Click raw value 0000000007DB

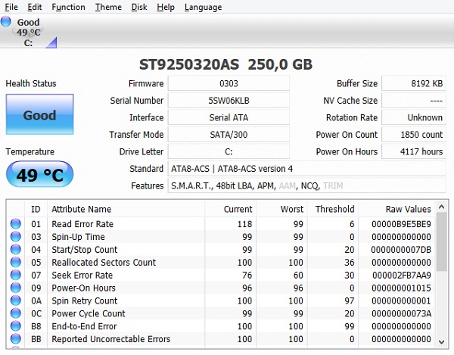click(401, 249)
